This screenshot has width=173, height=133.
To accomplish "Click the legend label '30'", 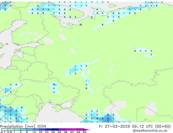I will 59,132.
